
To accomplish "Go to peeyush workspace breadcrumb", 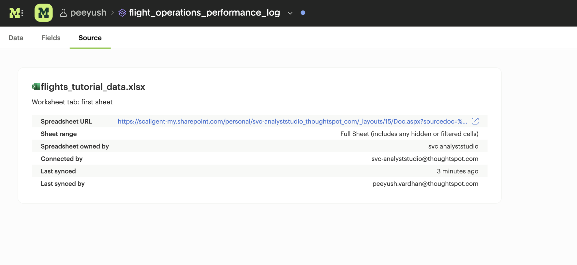I will pyautogui.click(x=88, y=13).
